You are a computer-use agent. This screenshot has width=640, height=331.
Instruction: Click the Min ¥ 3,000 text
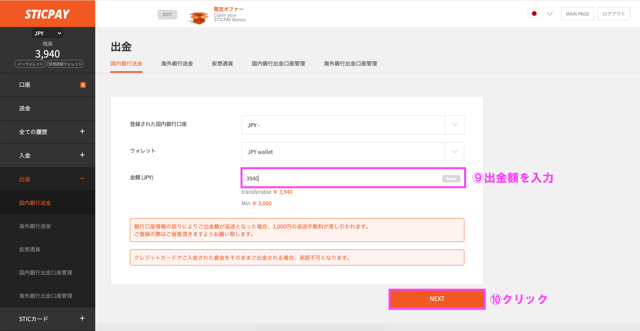[x=256, y=203]
